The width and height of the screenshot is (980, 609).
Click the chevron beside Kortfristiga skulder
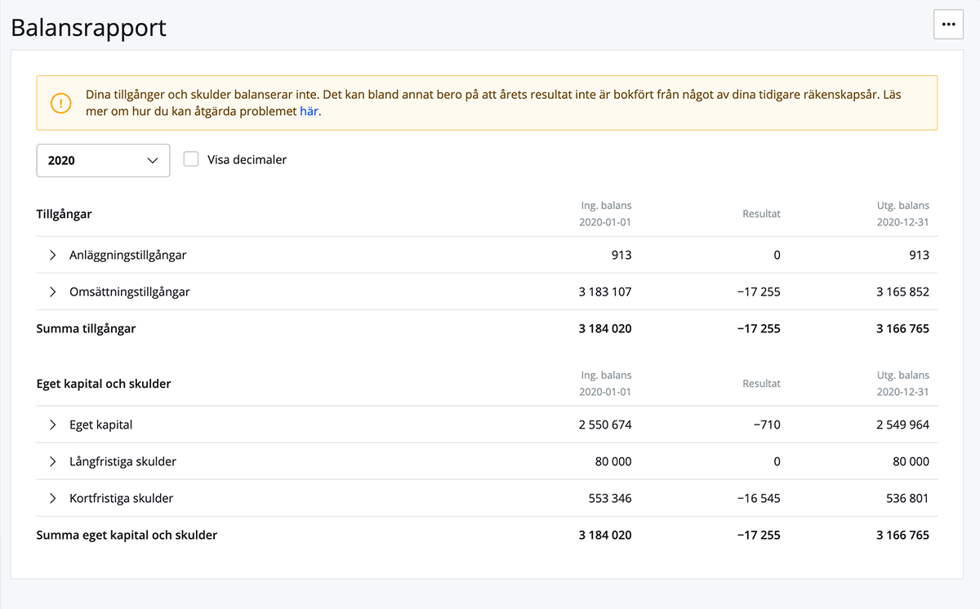coord(53,498)
